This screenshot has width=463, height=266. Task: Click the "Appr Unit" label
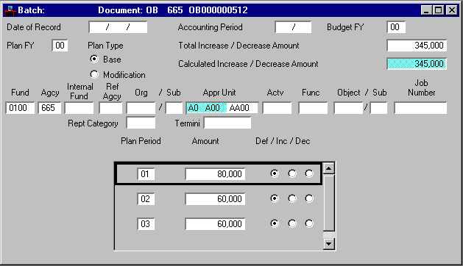(219, 93)
